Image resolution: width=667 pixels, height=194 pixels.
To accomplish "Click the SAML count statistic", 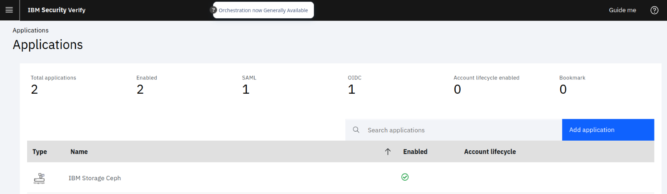I will click(246, 90).
